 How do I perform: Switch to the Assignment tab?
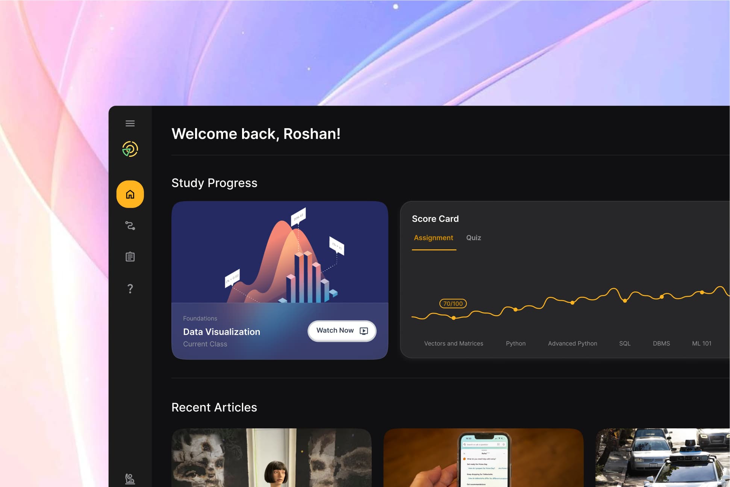(433, 238)
